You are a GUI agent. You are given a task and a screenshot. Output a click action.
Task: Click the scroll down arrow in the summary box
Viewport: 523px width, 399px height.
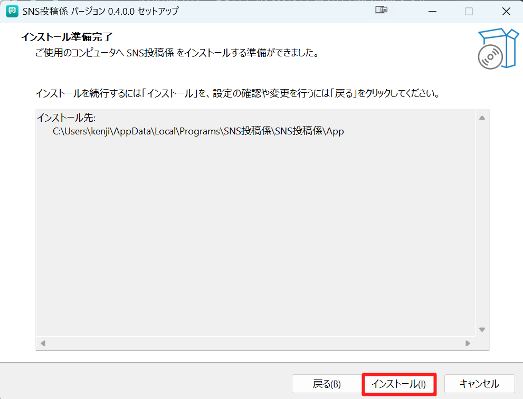click(x=482, y=329)
